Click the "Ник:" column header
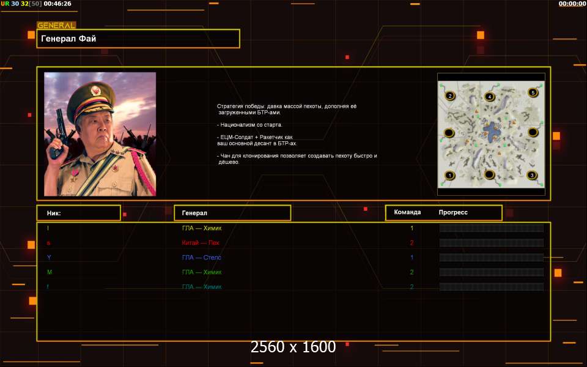 (x=78, y=213)
